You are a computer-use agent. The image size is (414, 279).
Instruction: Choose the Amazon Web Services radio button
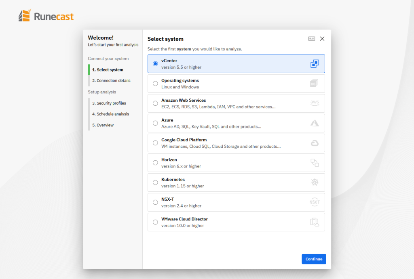point(155,103)
